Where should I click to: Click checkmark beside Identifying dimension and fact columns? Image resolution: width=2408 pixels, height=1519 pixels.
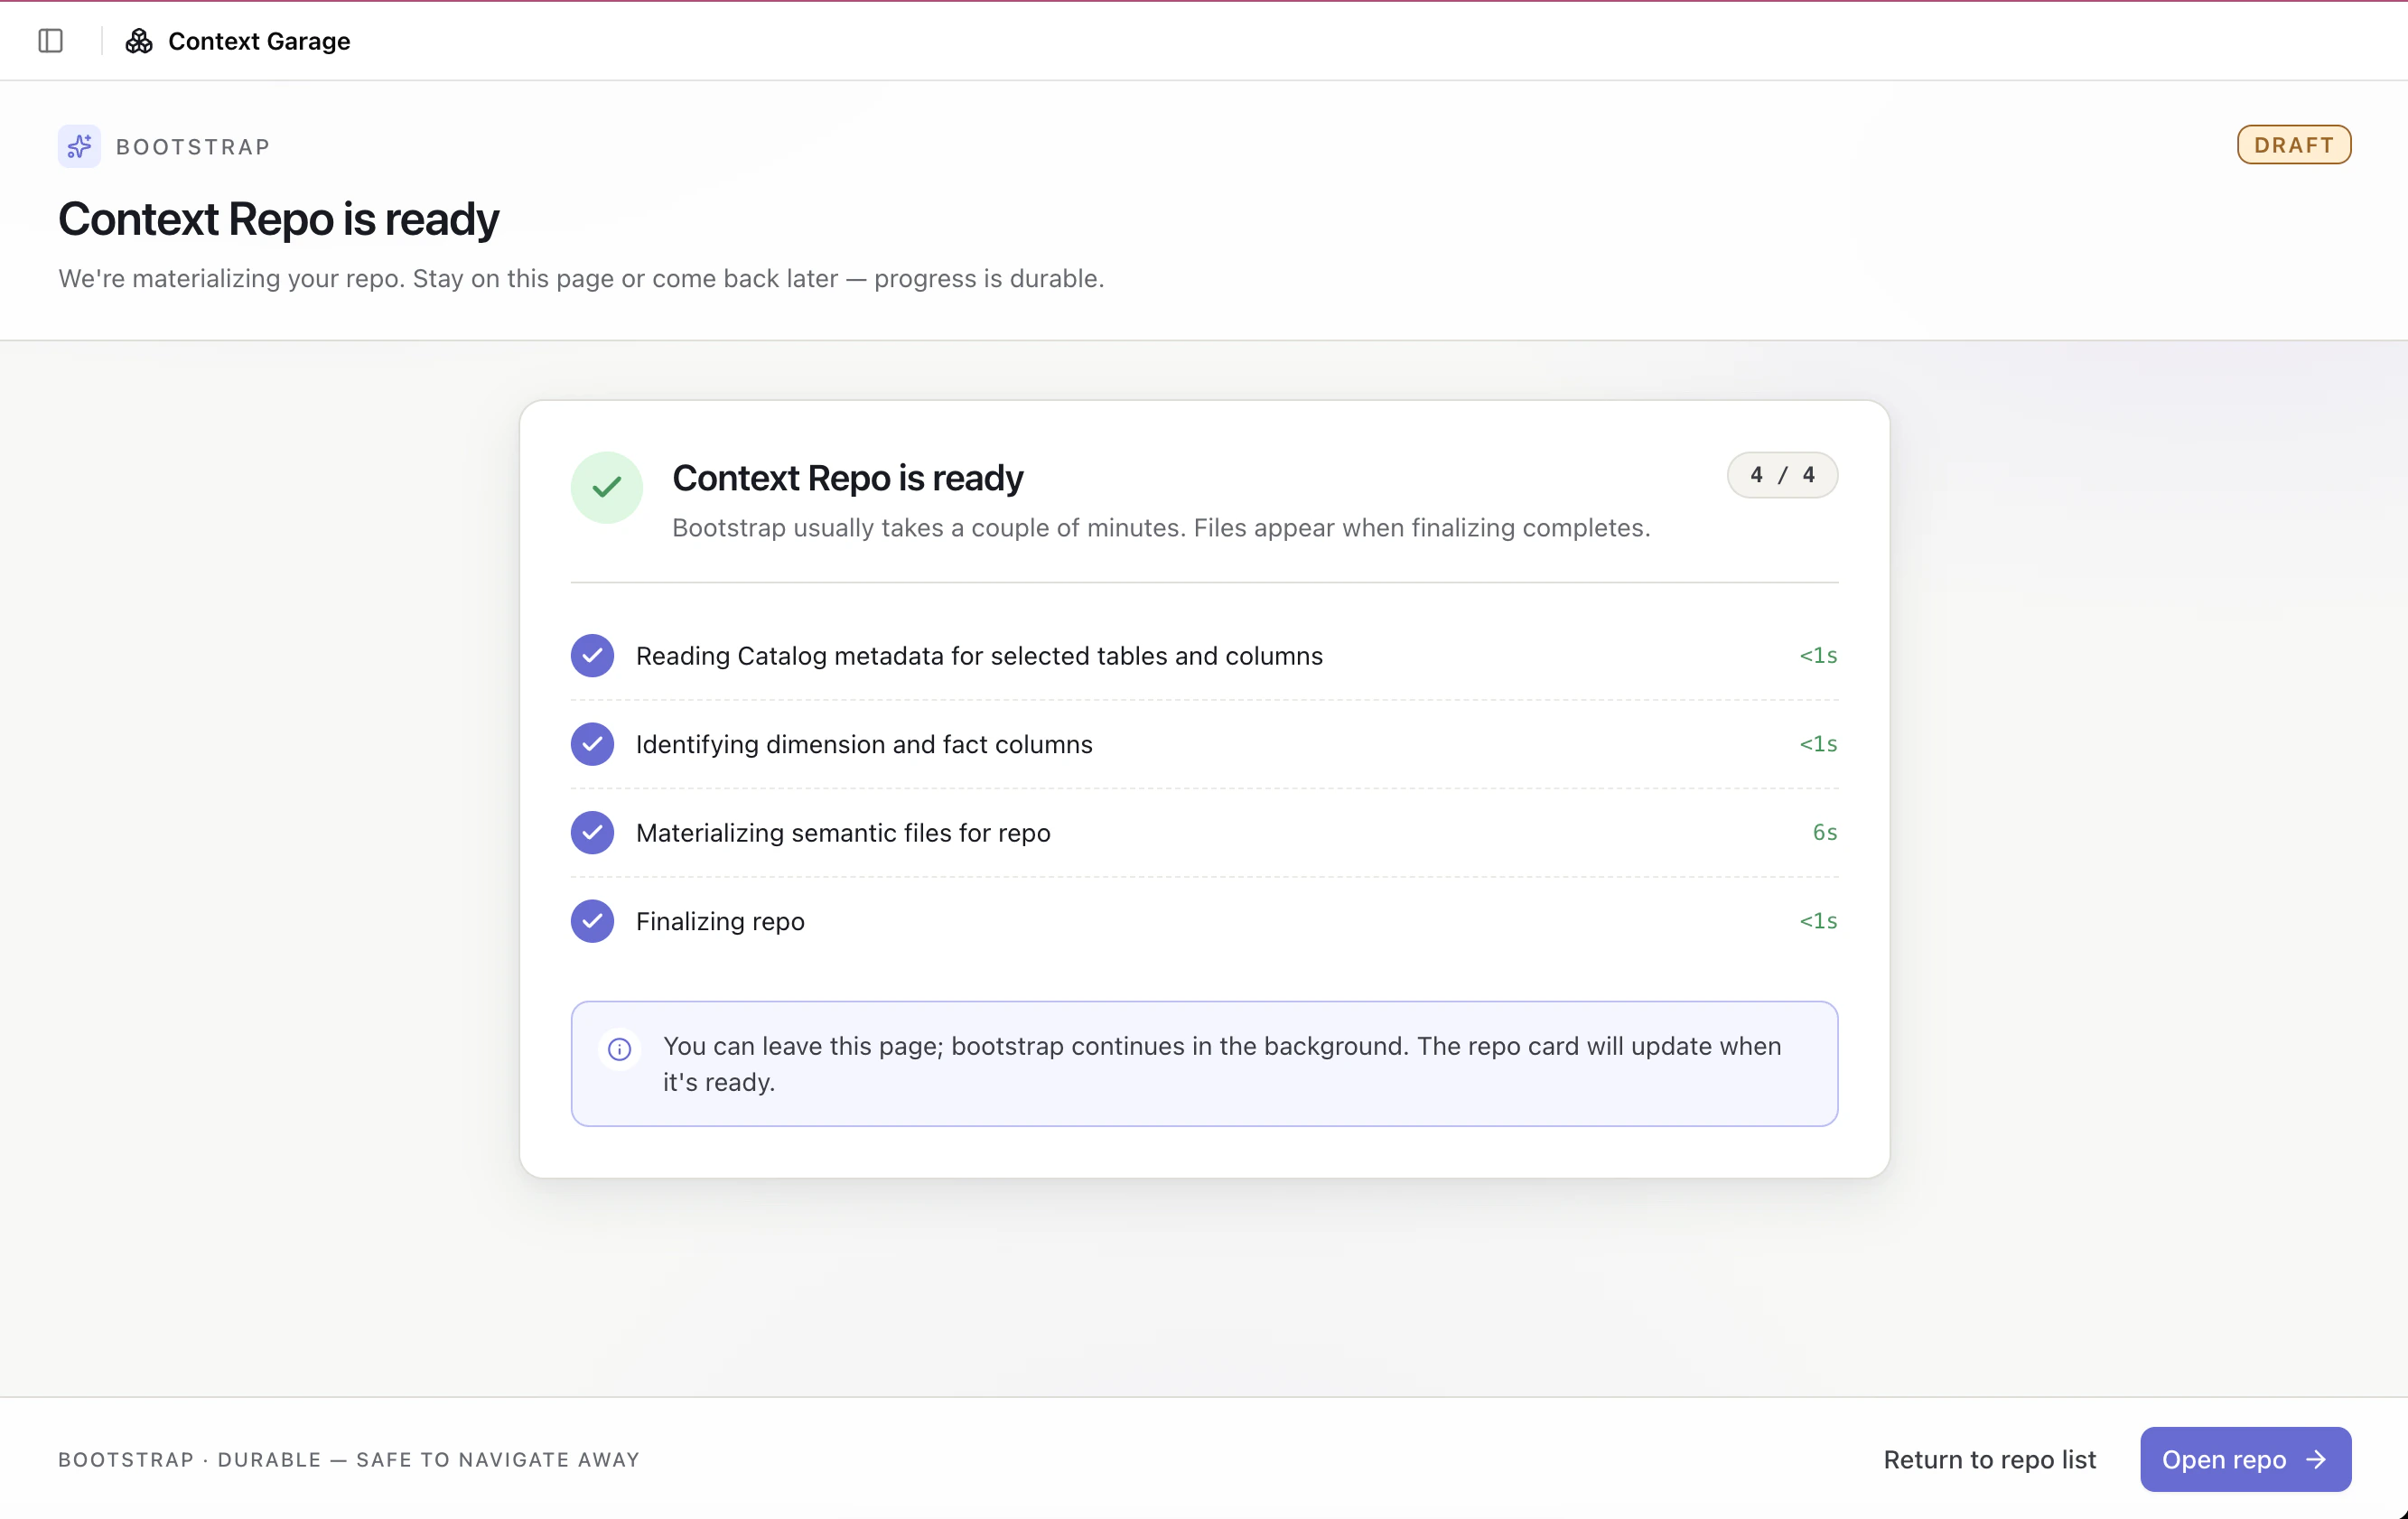click(593, 744)
